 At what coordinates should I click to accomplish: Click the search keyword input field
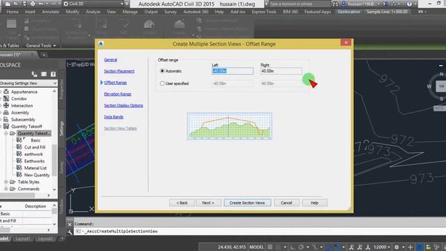tap(299, 3)
